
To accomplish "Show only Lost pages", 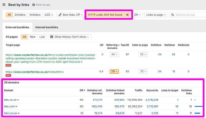I will (x=42, y=37).
